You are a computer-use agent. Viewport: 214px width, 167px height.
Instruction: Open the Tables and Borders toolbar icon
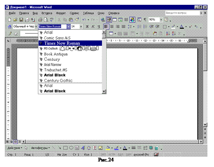tap(109, 20)
